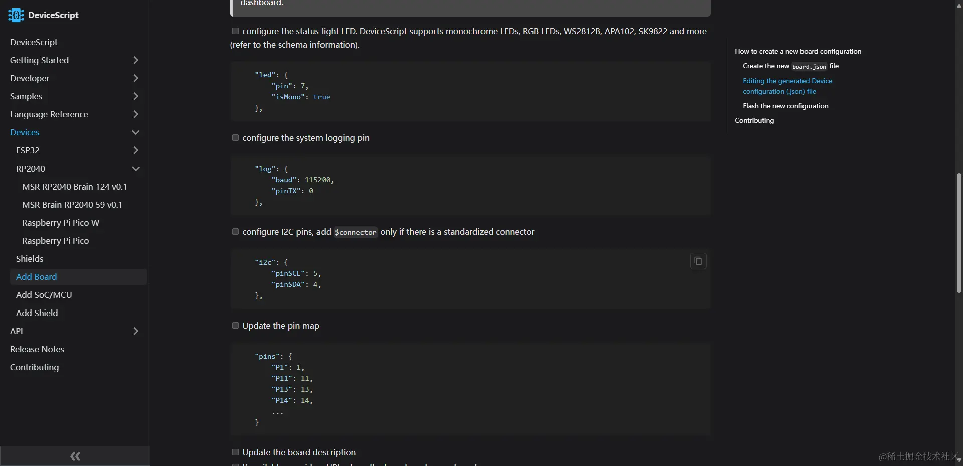This screenshot has height=466, width=963.
Task: Open Contributing in the left sidebar
Action: pos(34,367)
